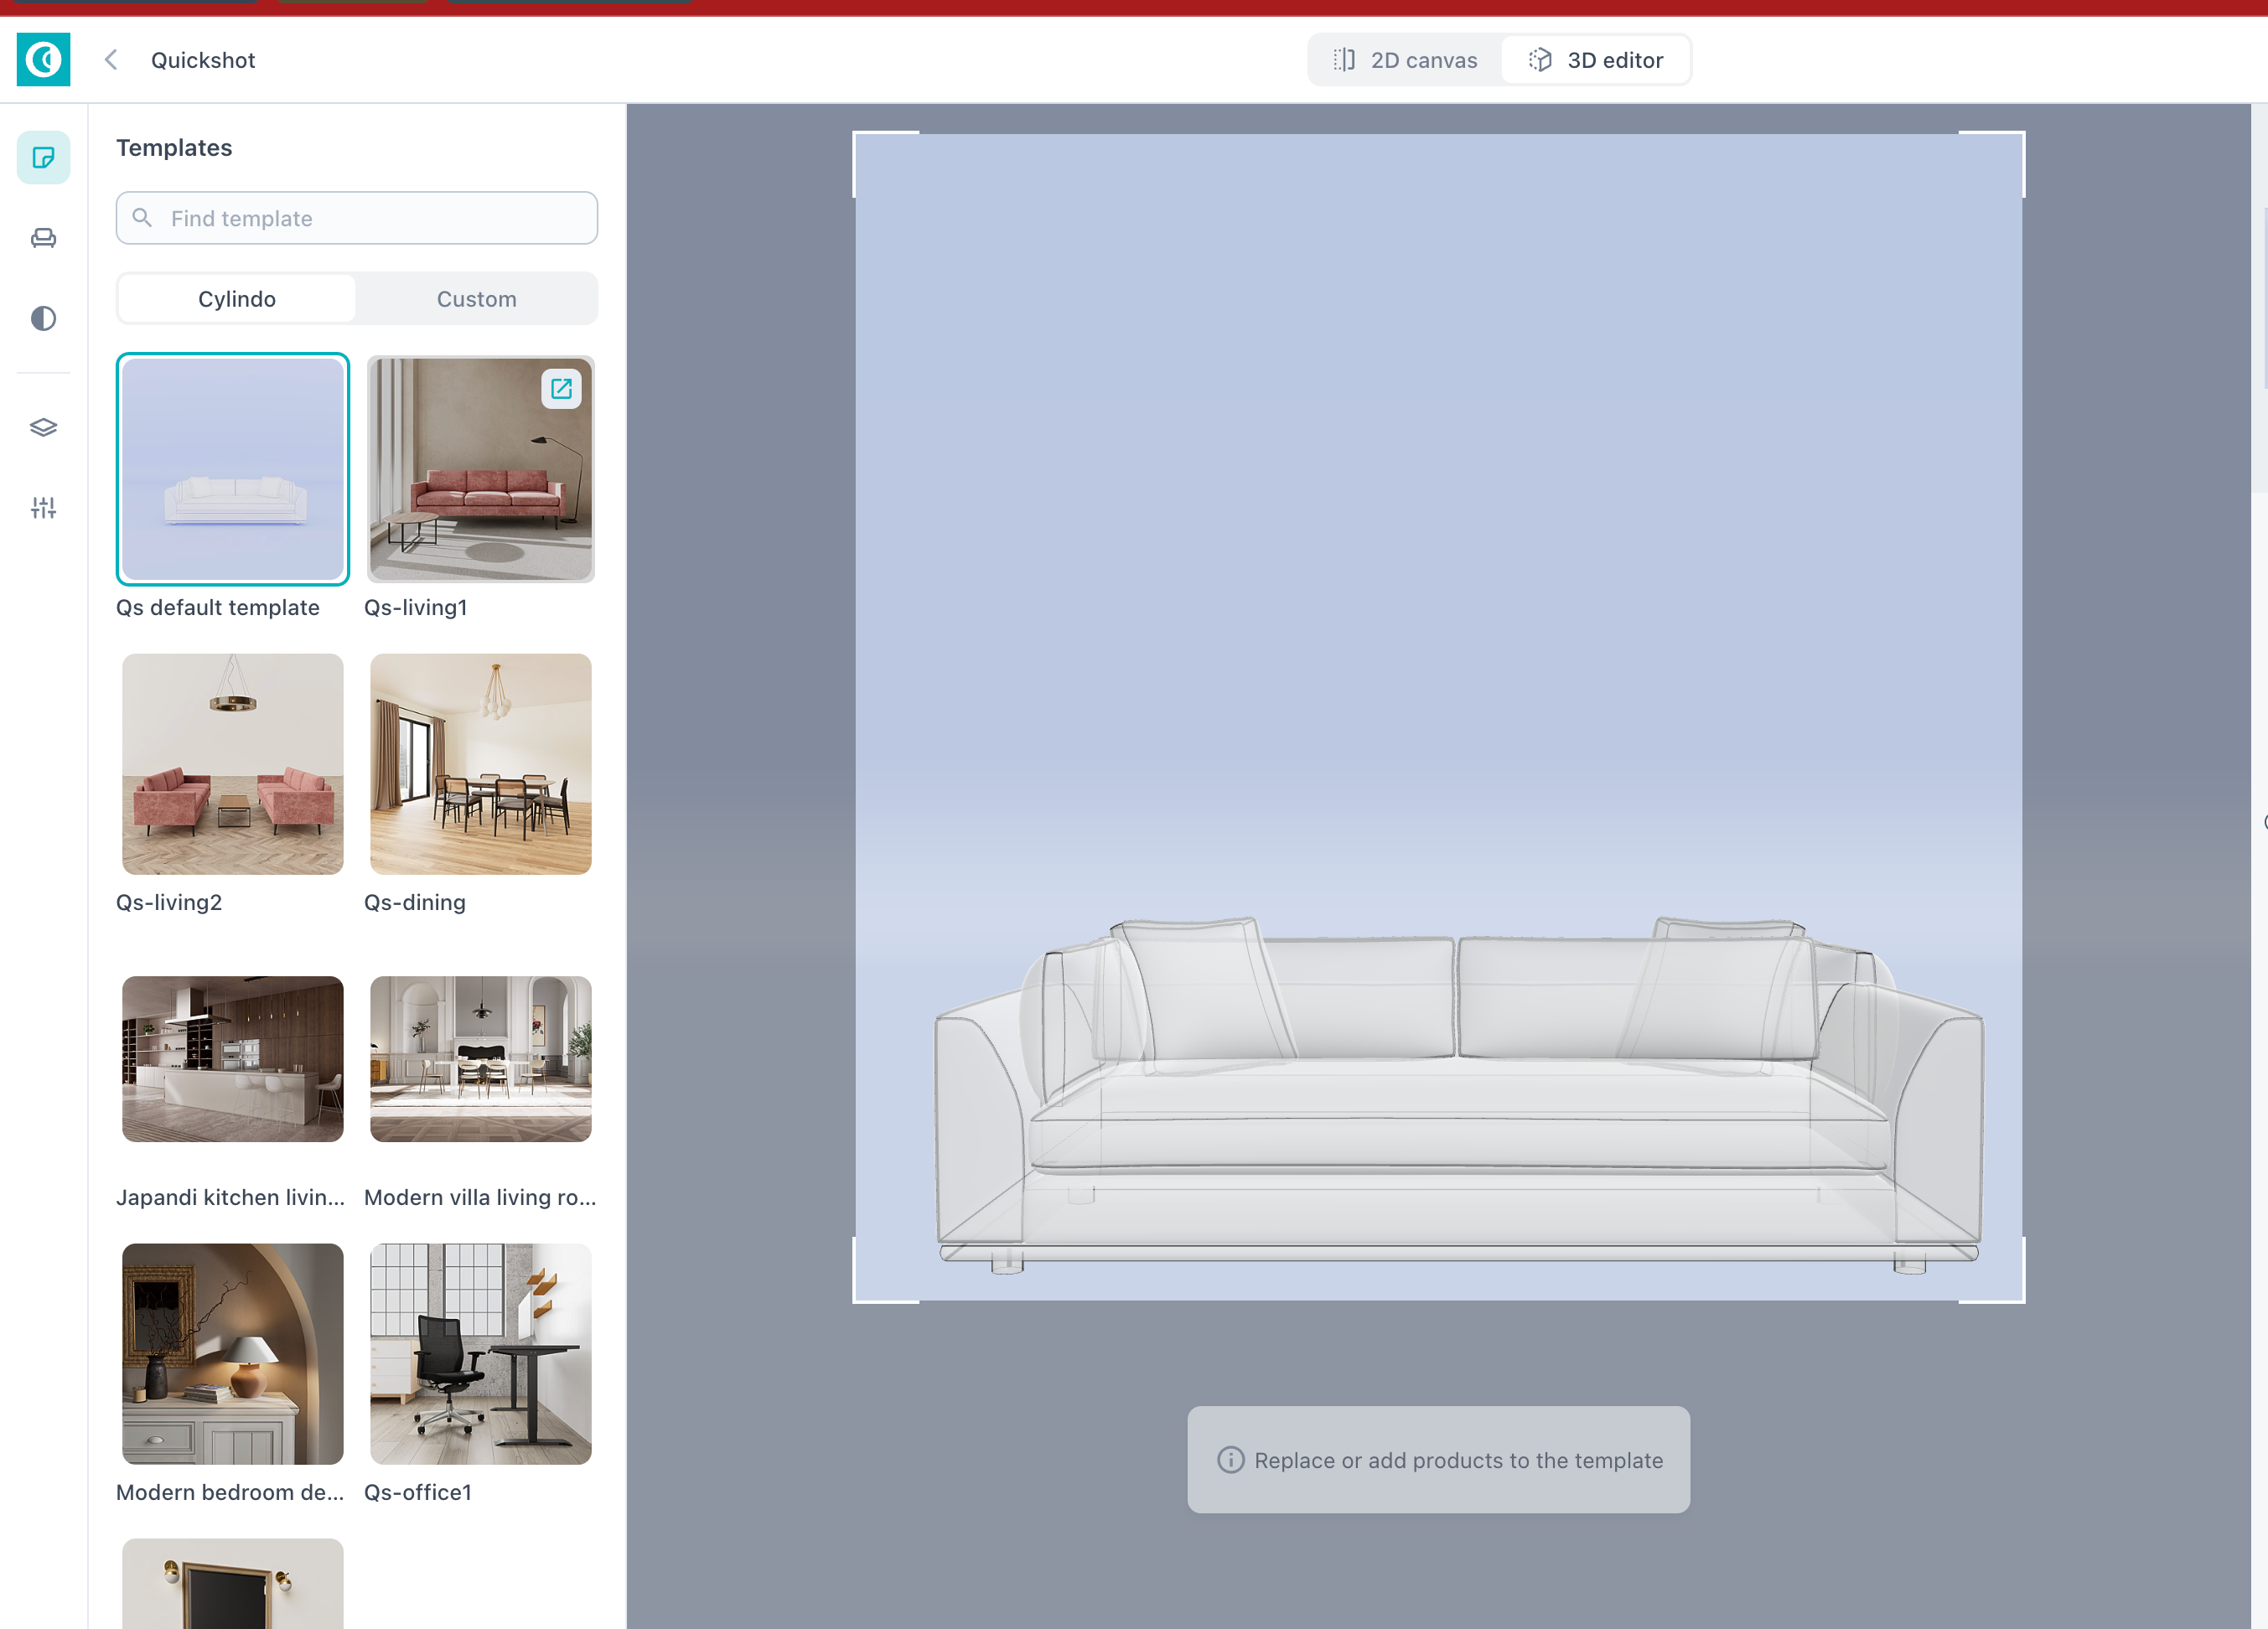Click the Qs-office1 label text
The image size is (2268, 1629).
418,1492
